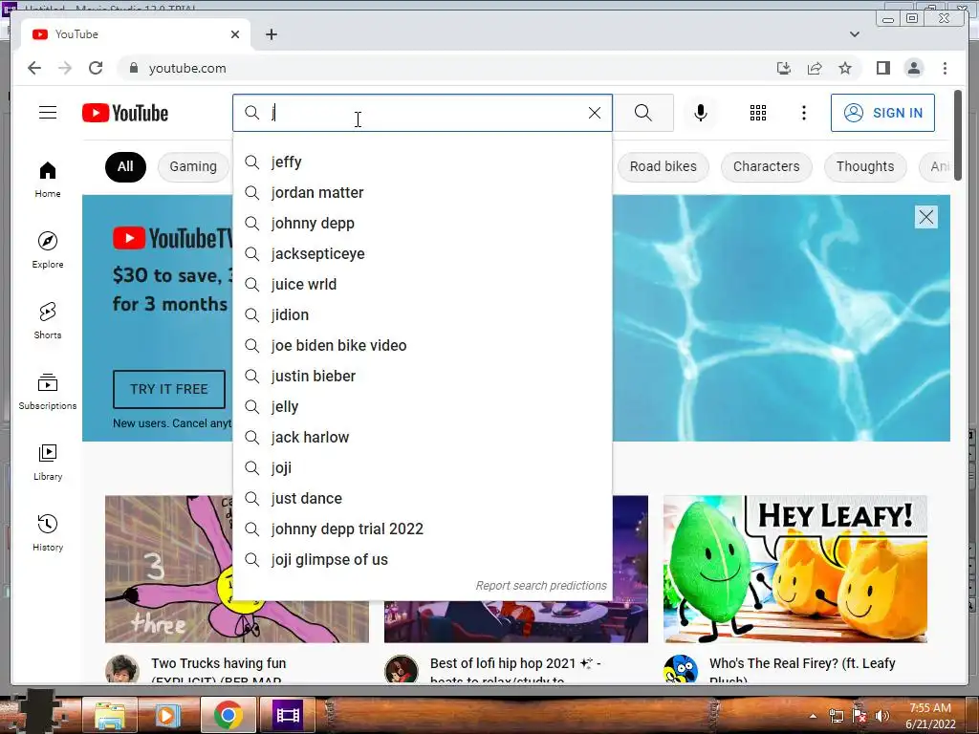979x734 pixels.
Task: Open YouTube settings three-dot menu
Action: click(803, 113)
